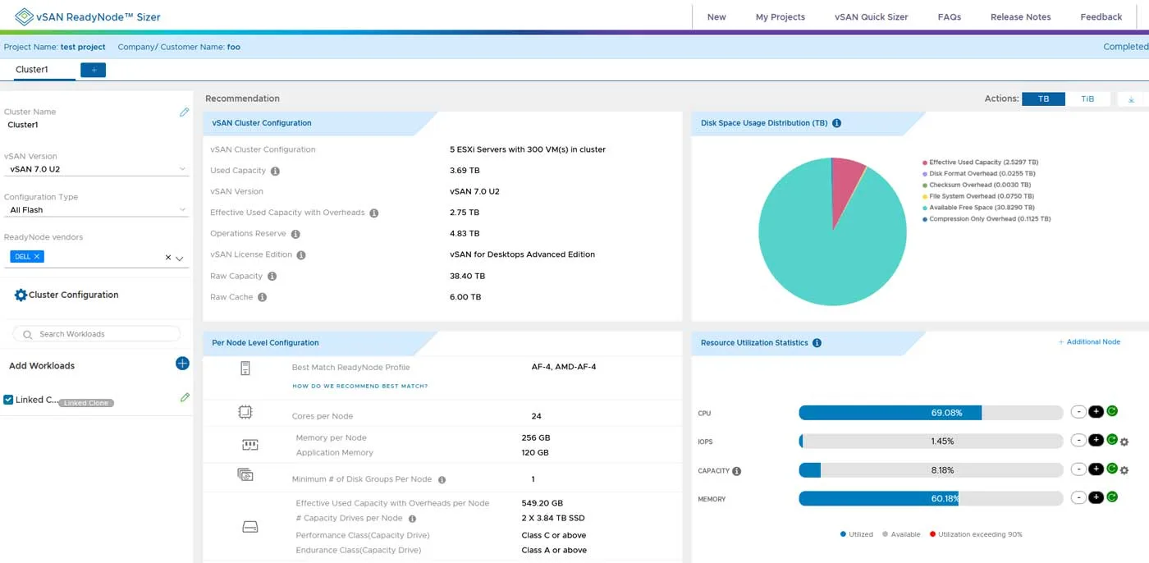Screen dimensions: 1149x563
Task: Add a new cluster tab
Action: tap(93, 71)
